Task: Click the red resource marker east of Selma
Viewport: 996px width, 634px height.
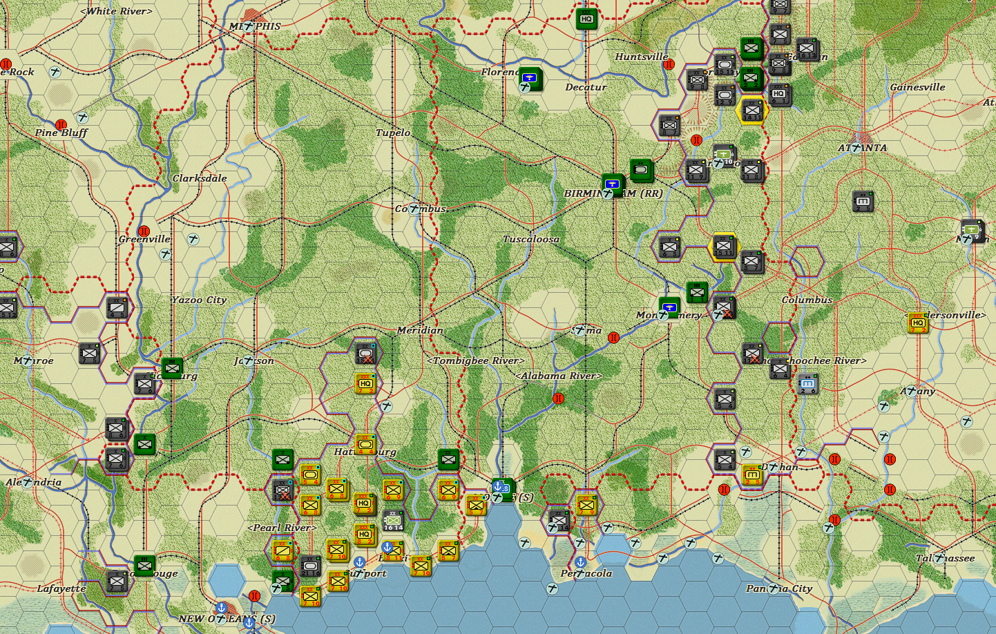Action: [613, 338]
